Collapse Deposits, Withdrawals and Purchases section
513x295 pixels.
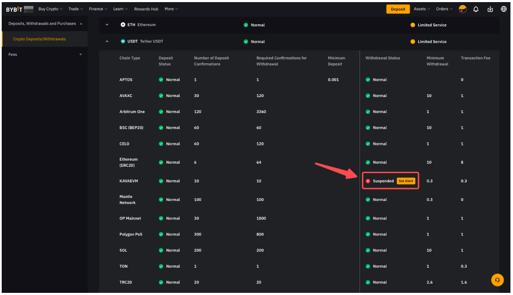pyautogui.click(x=81, y=24)
